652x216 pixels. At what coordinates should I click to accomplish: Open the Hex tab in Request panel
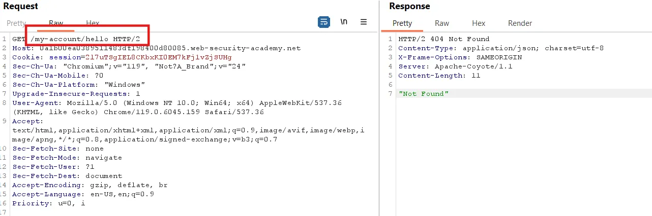click(93, 23)
